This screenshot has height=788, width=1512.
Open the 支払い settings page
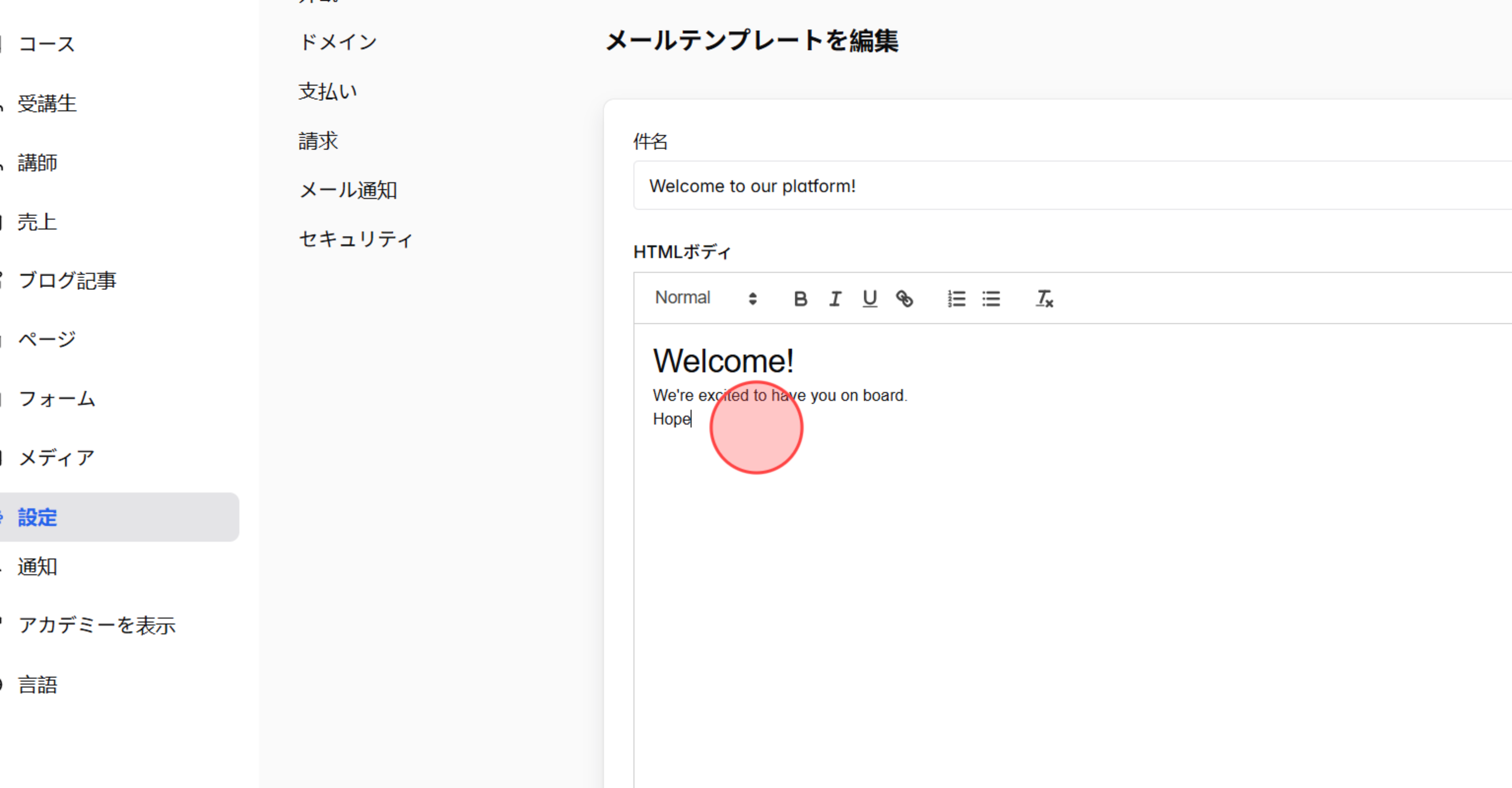click(327, 91)
